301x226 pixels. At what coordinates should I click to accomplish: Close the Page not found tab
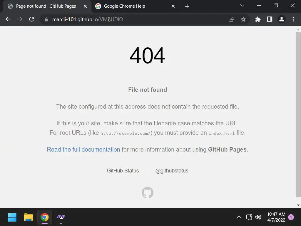point(85,6)
